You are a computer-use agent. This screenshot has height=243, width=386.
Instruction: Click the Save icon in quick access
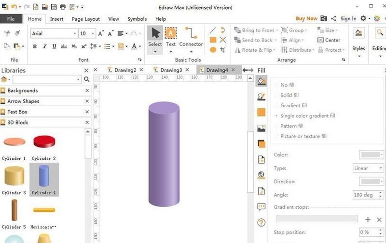pyautogui.click(x=54, y=7)
